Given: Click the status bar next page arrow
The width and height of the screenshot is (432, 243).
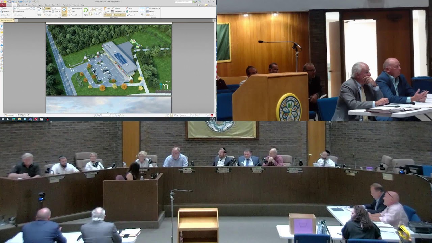Looking at the screenshot, I should coord(113,115).
